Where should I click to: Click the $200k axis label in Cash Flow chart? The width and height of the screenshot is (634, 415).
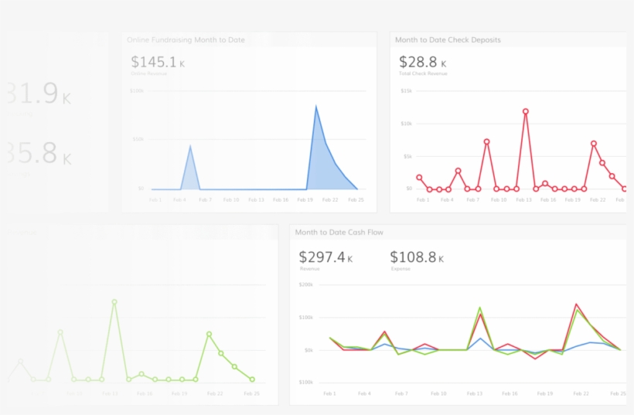[305, 284]
